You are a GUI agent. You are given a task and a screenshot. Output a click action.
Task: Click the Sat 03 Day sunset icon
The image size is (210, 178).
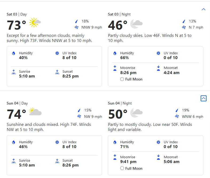coord(57,72)
